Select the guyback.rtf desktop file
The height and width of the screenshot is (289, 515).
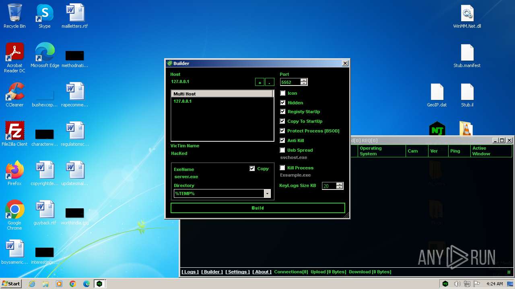pos(45,213)
